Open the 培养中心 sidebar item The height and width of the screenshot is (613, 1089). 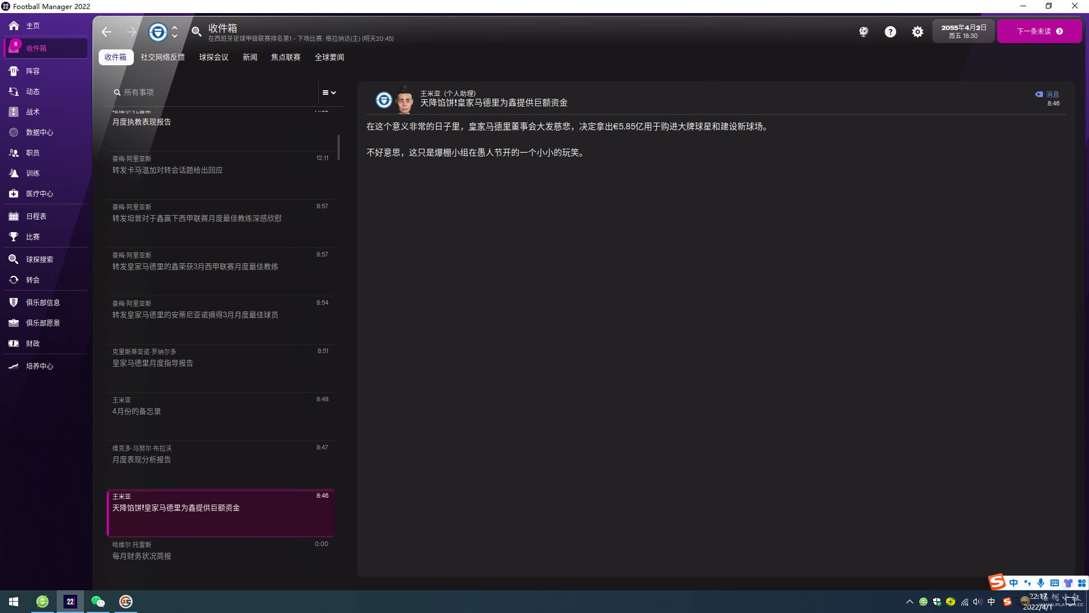45,366
